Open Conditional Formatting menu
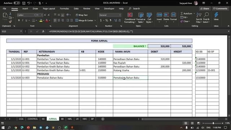231x130 pixels. [130, 18]
